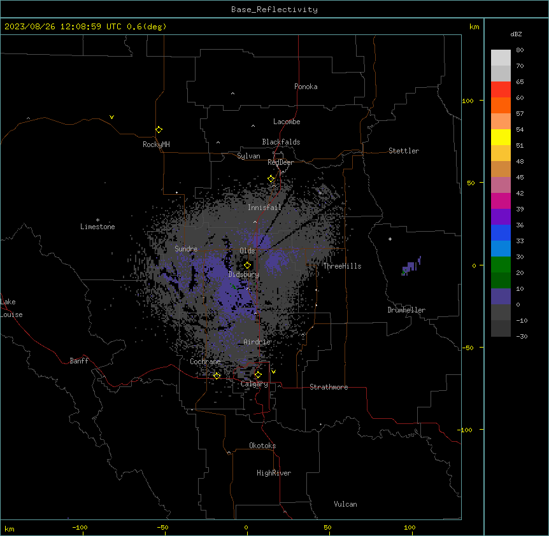
Task: Click the km unit label at bottom left
Action: pos(10,529)
